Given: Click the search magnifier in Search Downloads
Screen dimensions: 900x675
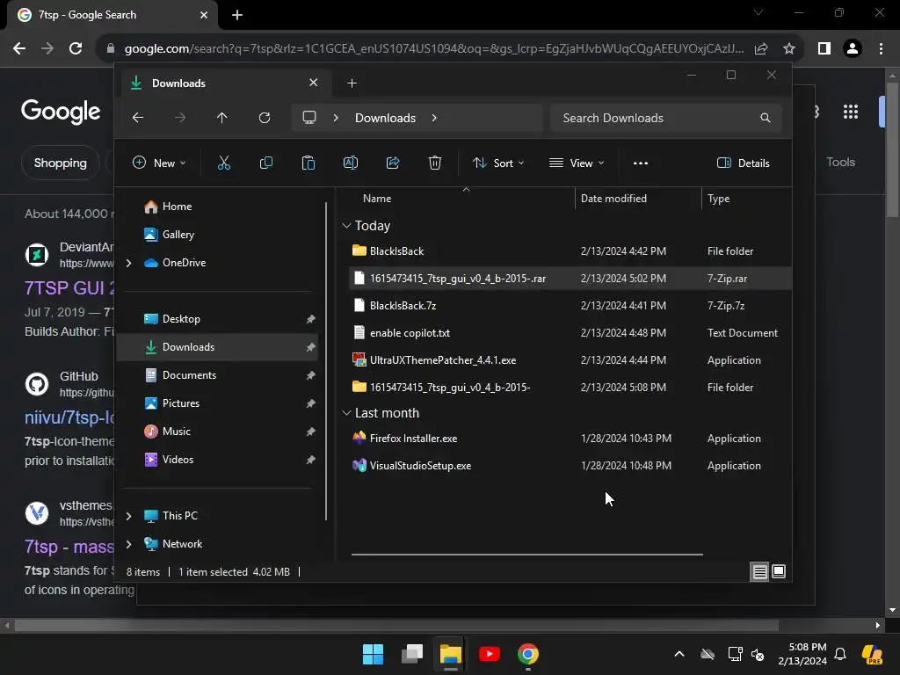Looking at the screenshot, I should [x=766, y=118].
